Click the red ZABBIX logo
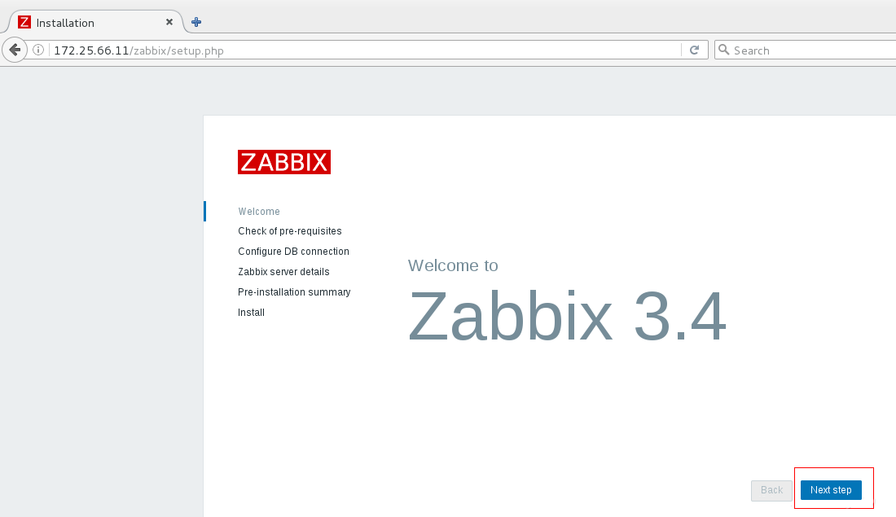The width and height of the screenshot is (896, 517). coord(284,162)
